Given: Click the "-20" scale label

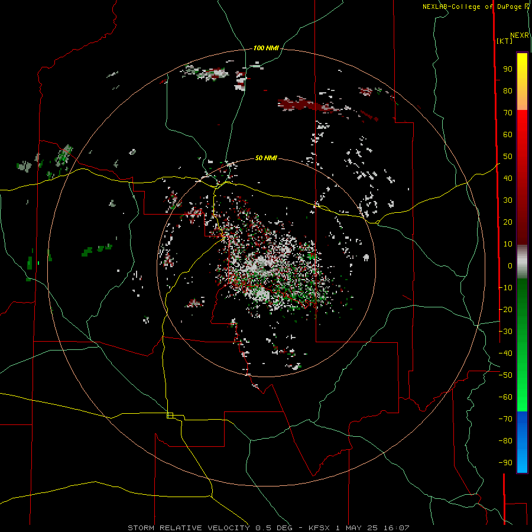Looking at the screenshot, I should click(505, 310).
